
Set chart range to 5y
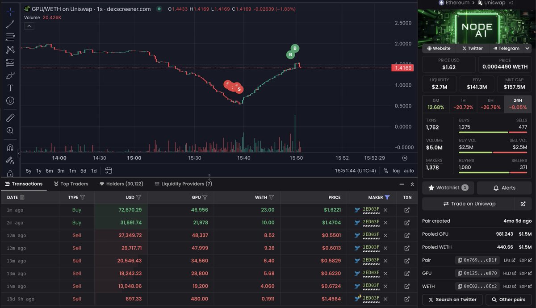coord(29,171)
